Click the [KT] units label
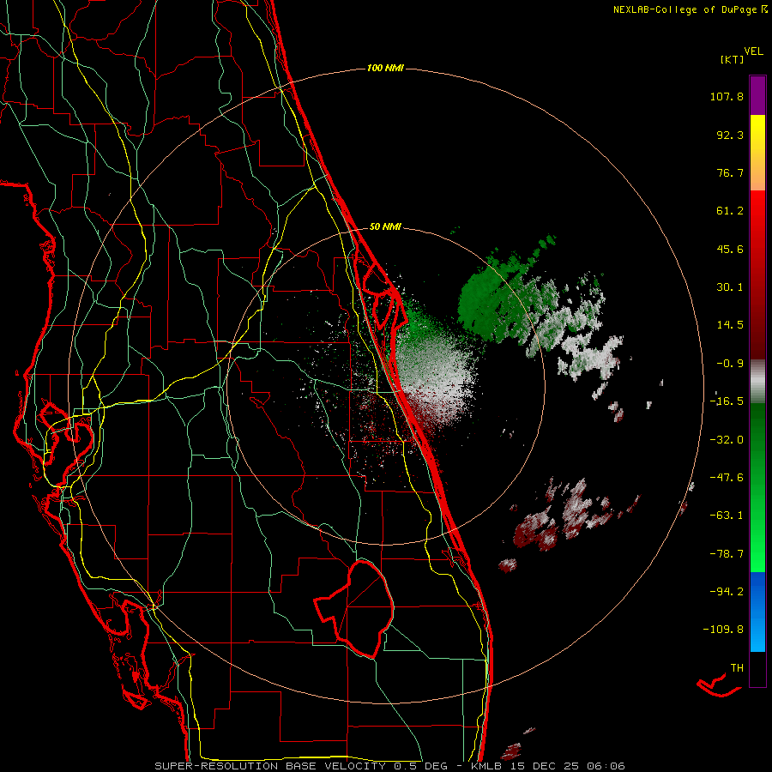Screen dimensions: 772x772 coord(732,59)
